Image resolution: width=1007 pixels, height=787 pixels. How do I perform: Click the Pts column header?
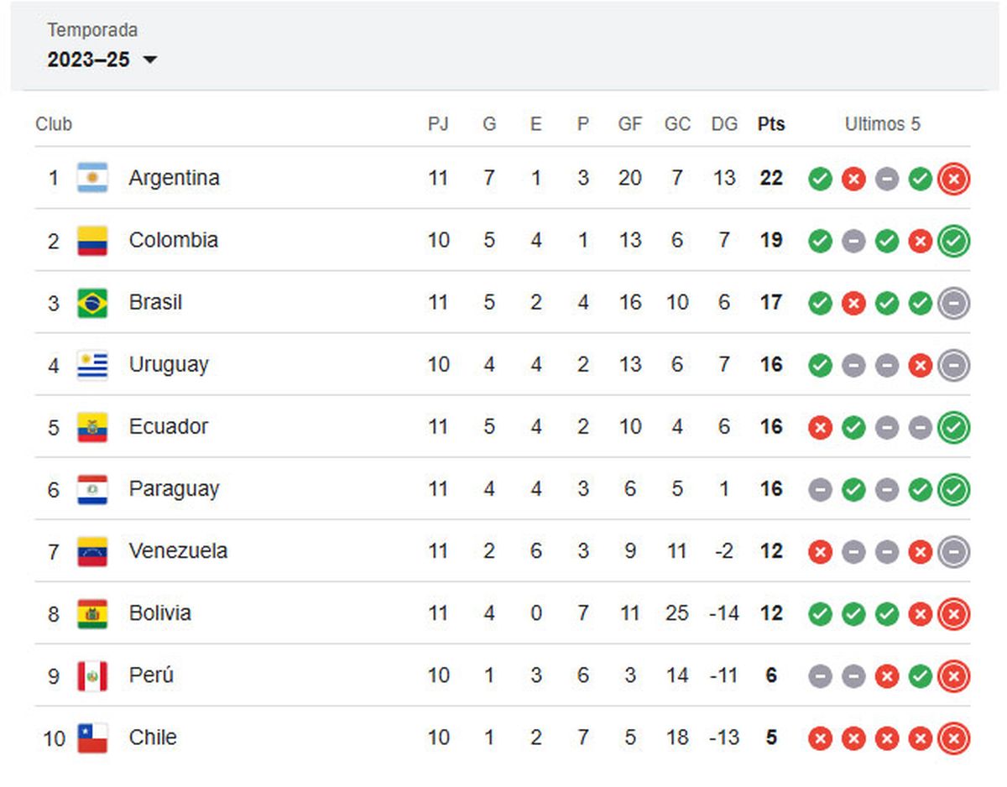click(x=771, y=124)
